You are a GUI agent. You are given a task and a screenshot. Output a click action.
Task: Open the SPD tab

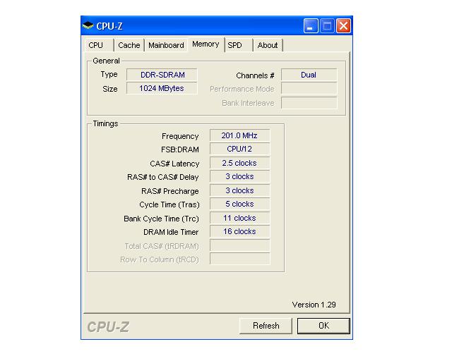[238, 45]
